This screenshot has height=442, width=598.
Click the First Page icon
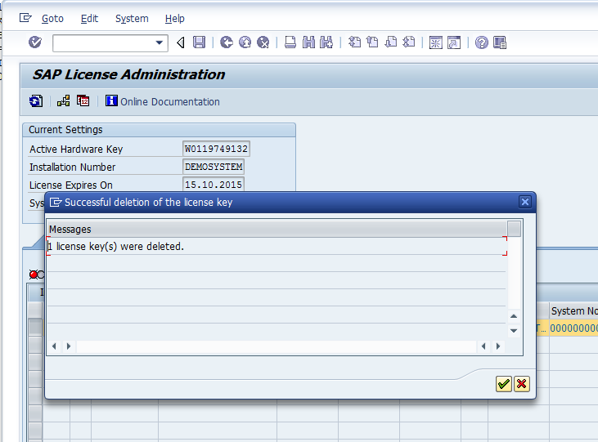click(354, 42)
